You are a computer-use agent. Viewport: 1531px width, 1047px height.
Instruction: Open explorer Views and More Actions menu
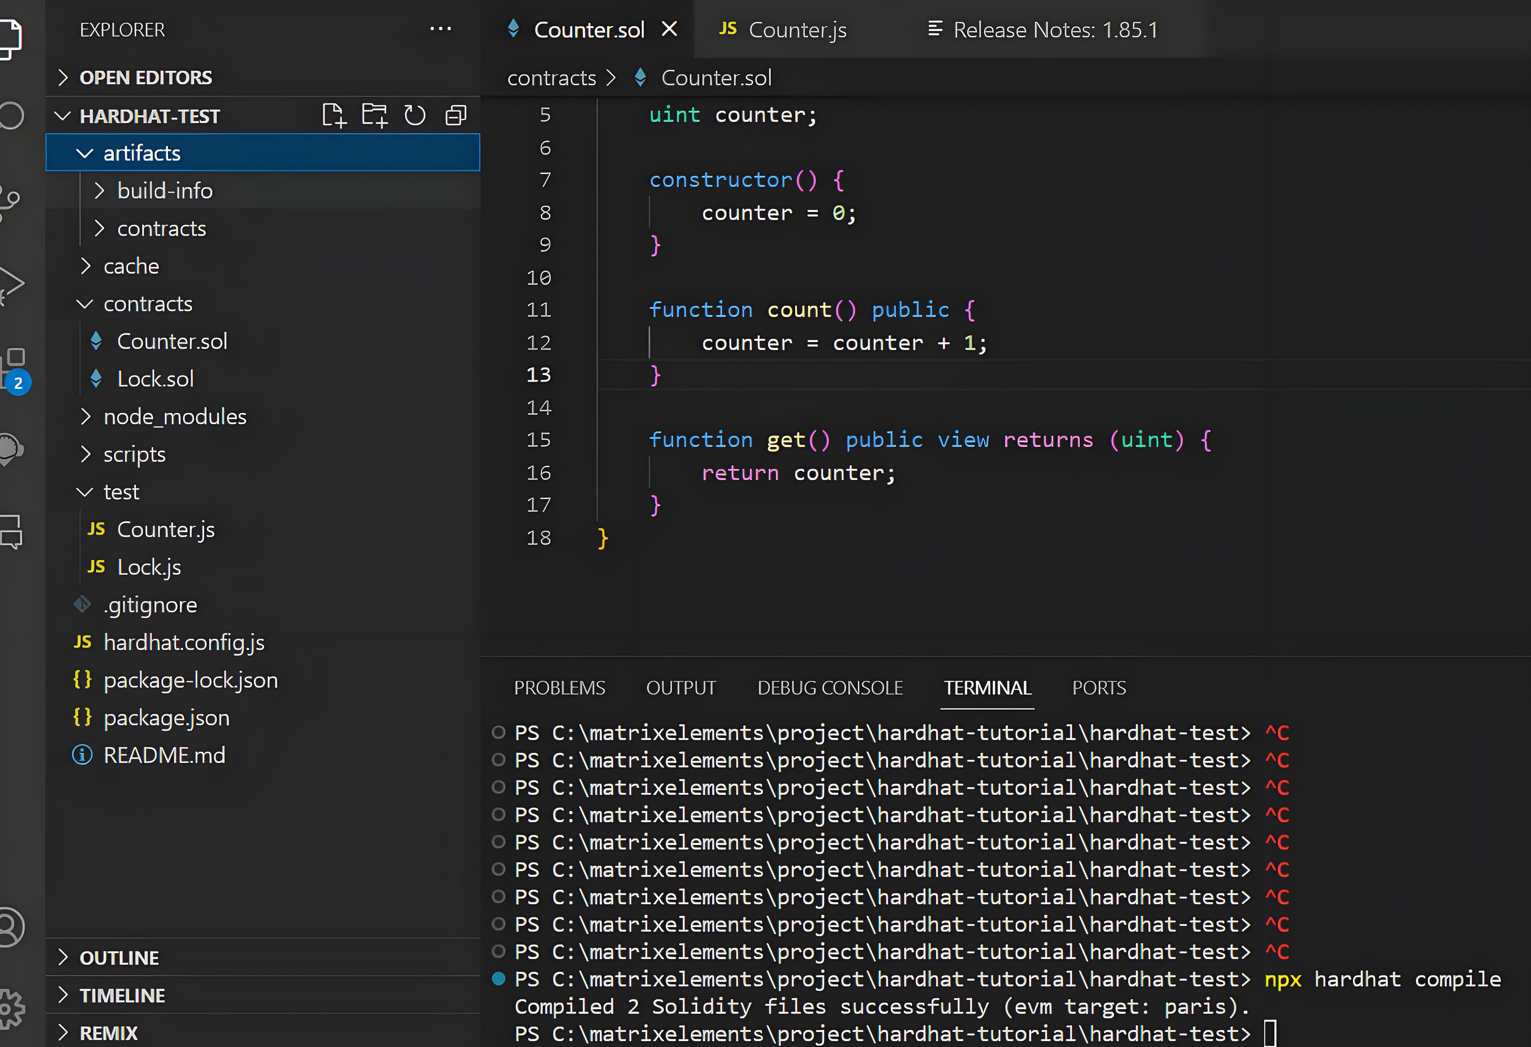pos(440,29)
